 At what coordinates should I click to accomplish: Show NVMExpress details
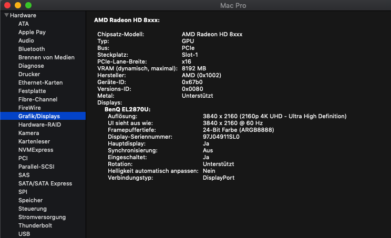35,150
